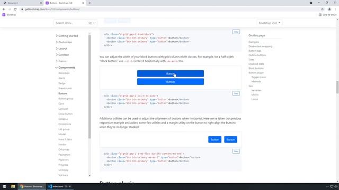339x190 pixels.
Task: Go back with the browser back arrow
Action: tap(4, 9)
